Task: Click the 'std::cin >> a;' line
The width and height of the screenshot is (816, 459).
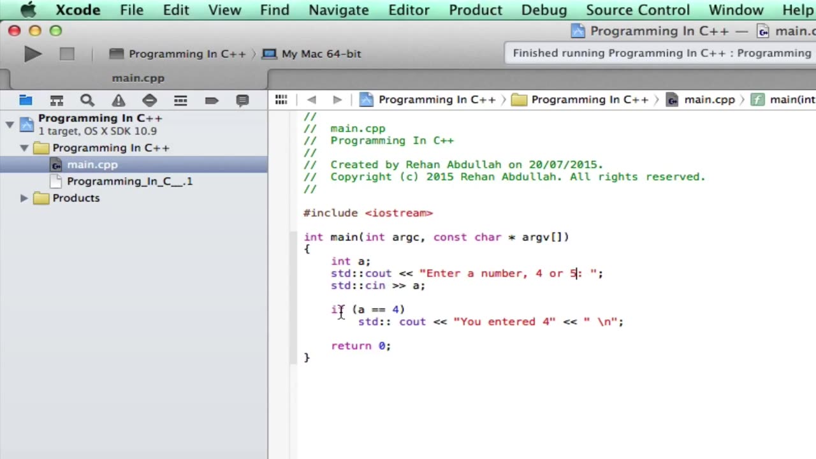Action: pos(378,286)
